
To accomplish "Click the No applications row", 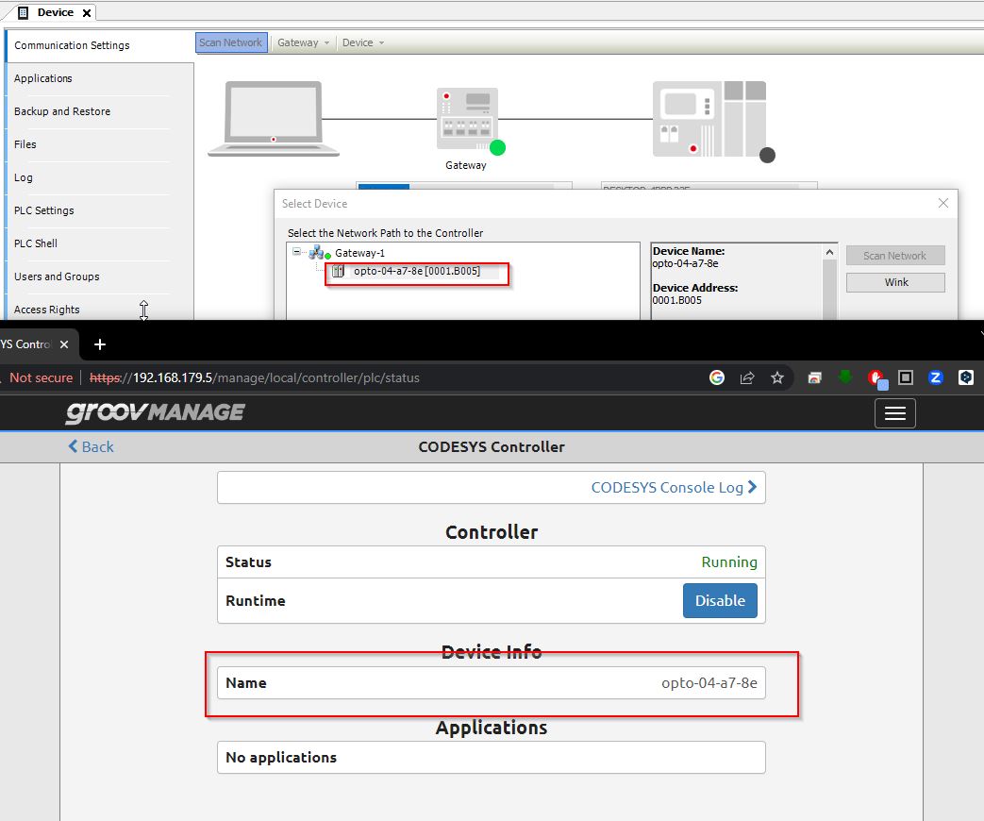I will point(492,758).
